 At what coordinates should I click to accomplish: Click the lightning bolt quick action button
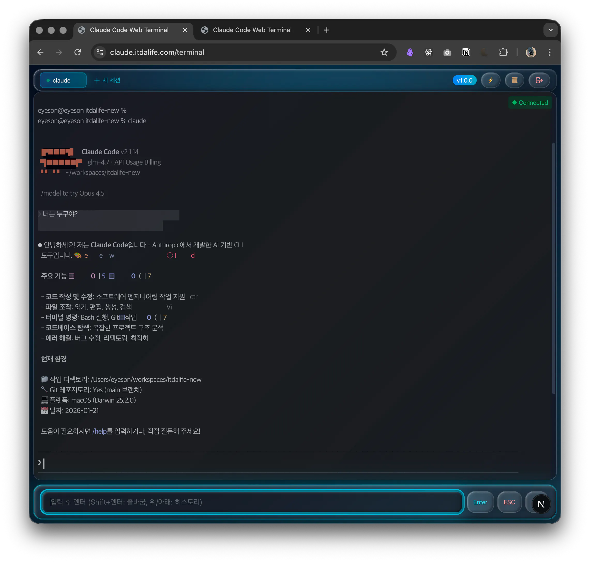(490, 80)
